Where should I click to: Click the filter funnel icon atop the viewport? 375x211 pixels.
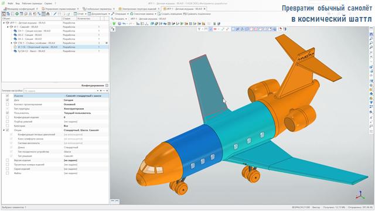click(199, 29)
